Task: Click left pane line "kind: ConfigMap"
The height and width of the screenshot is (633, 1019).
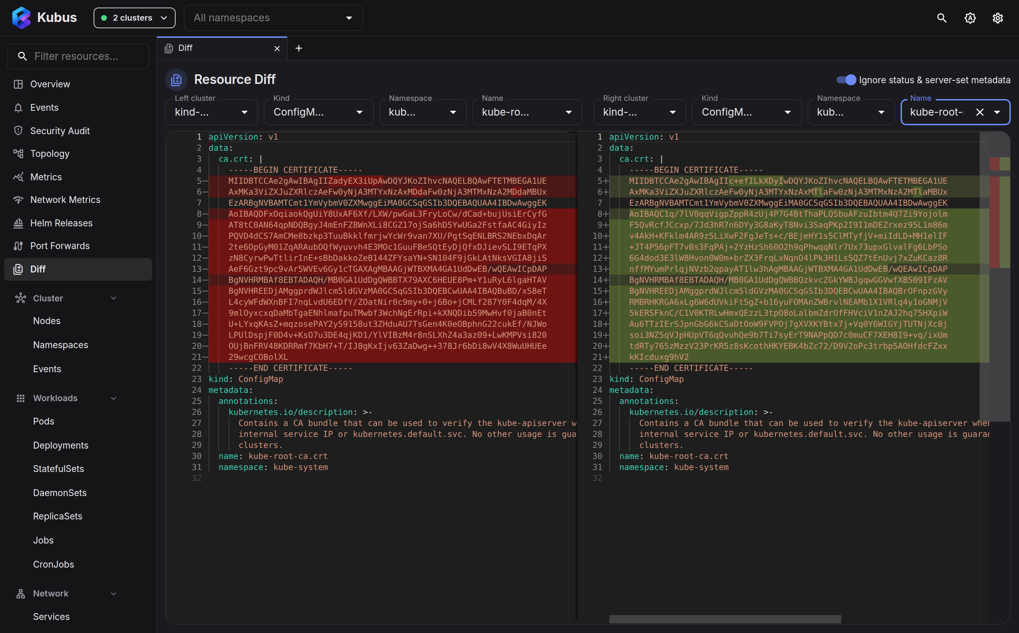Action: click(x=246, y=379)
